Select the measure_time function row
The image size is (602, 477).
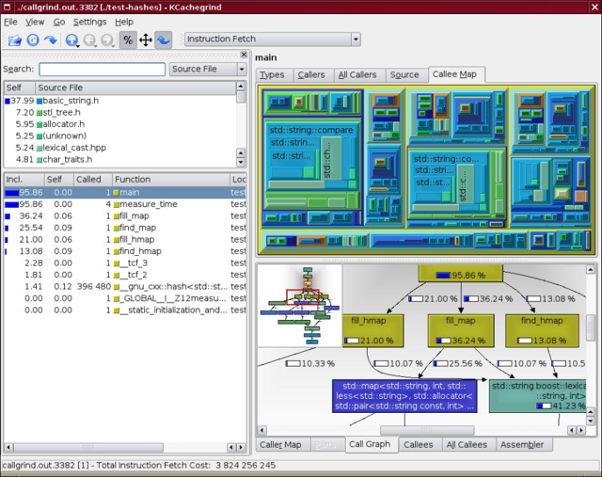(125, 204)
